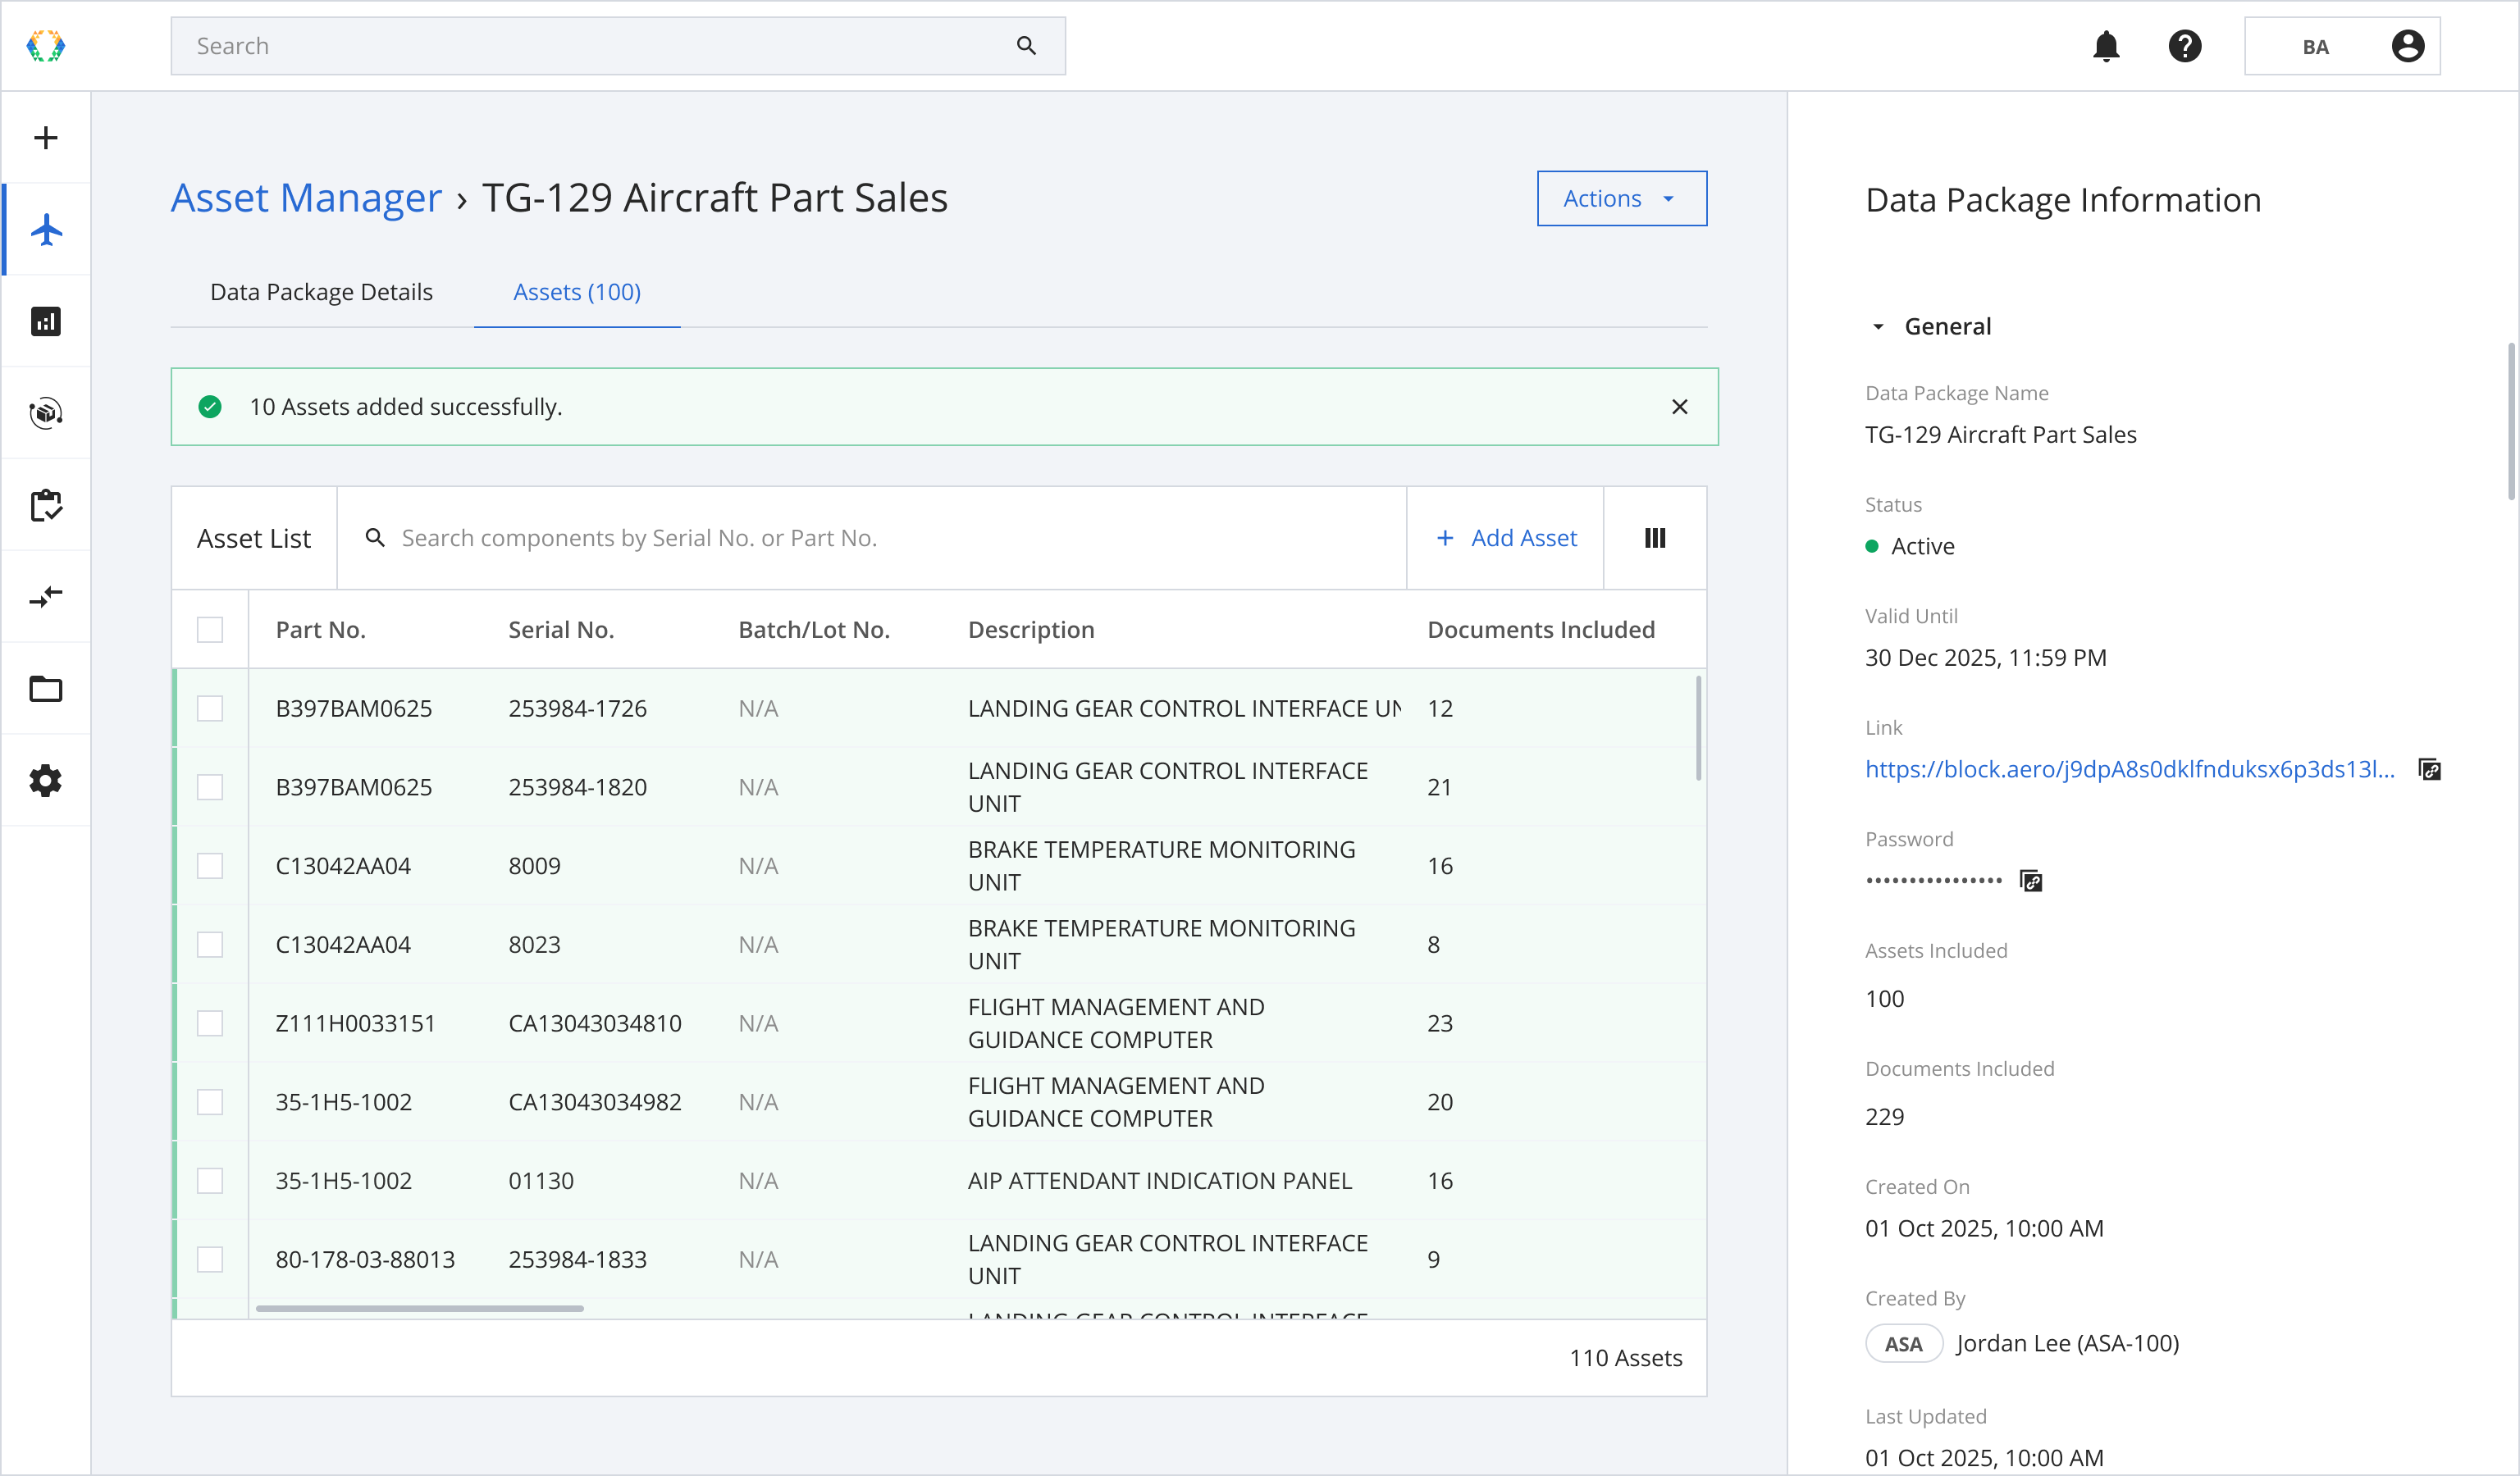Open notifications bell icon
This screenshot has width=2520, height=1476.
(2106, 46)
